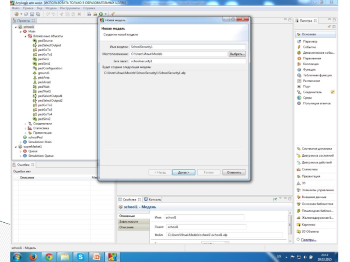
Task: Open Firefox from the taskbar
Action: click(x=33, y=257)
